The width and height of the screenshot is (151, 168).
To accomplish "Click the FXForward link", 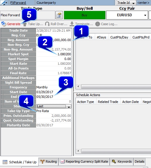I will tap(18, 3).
